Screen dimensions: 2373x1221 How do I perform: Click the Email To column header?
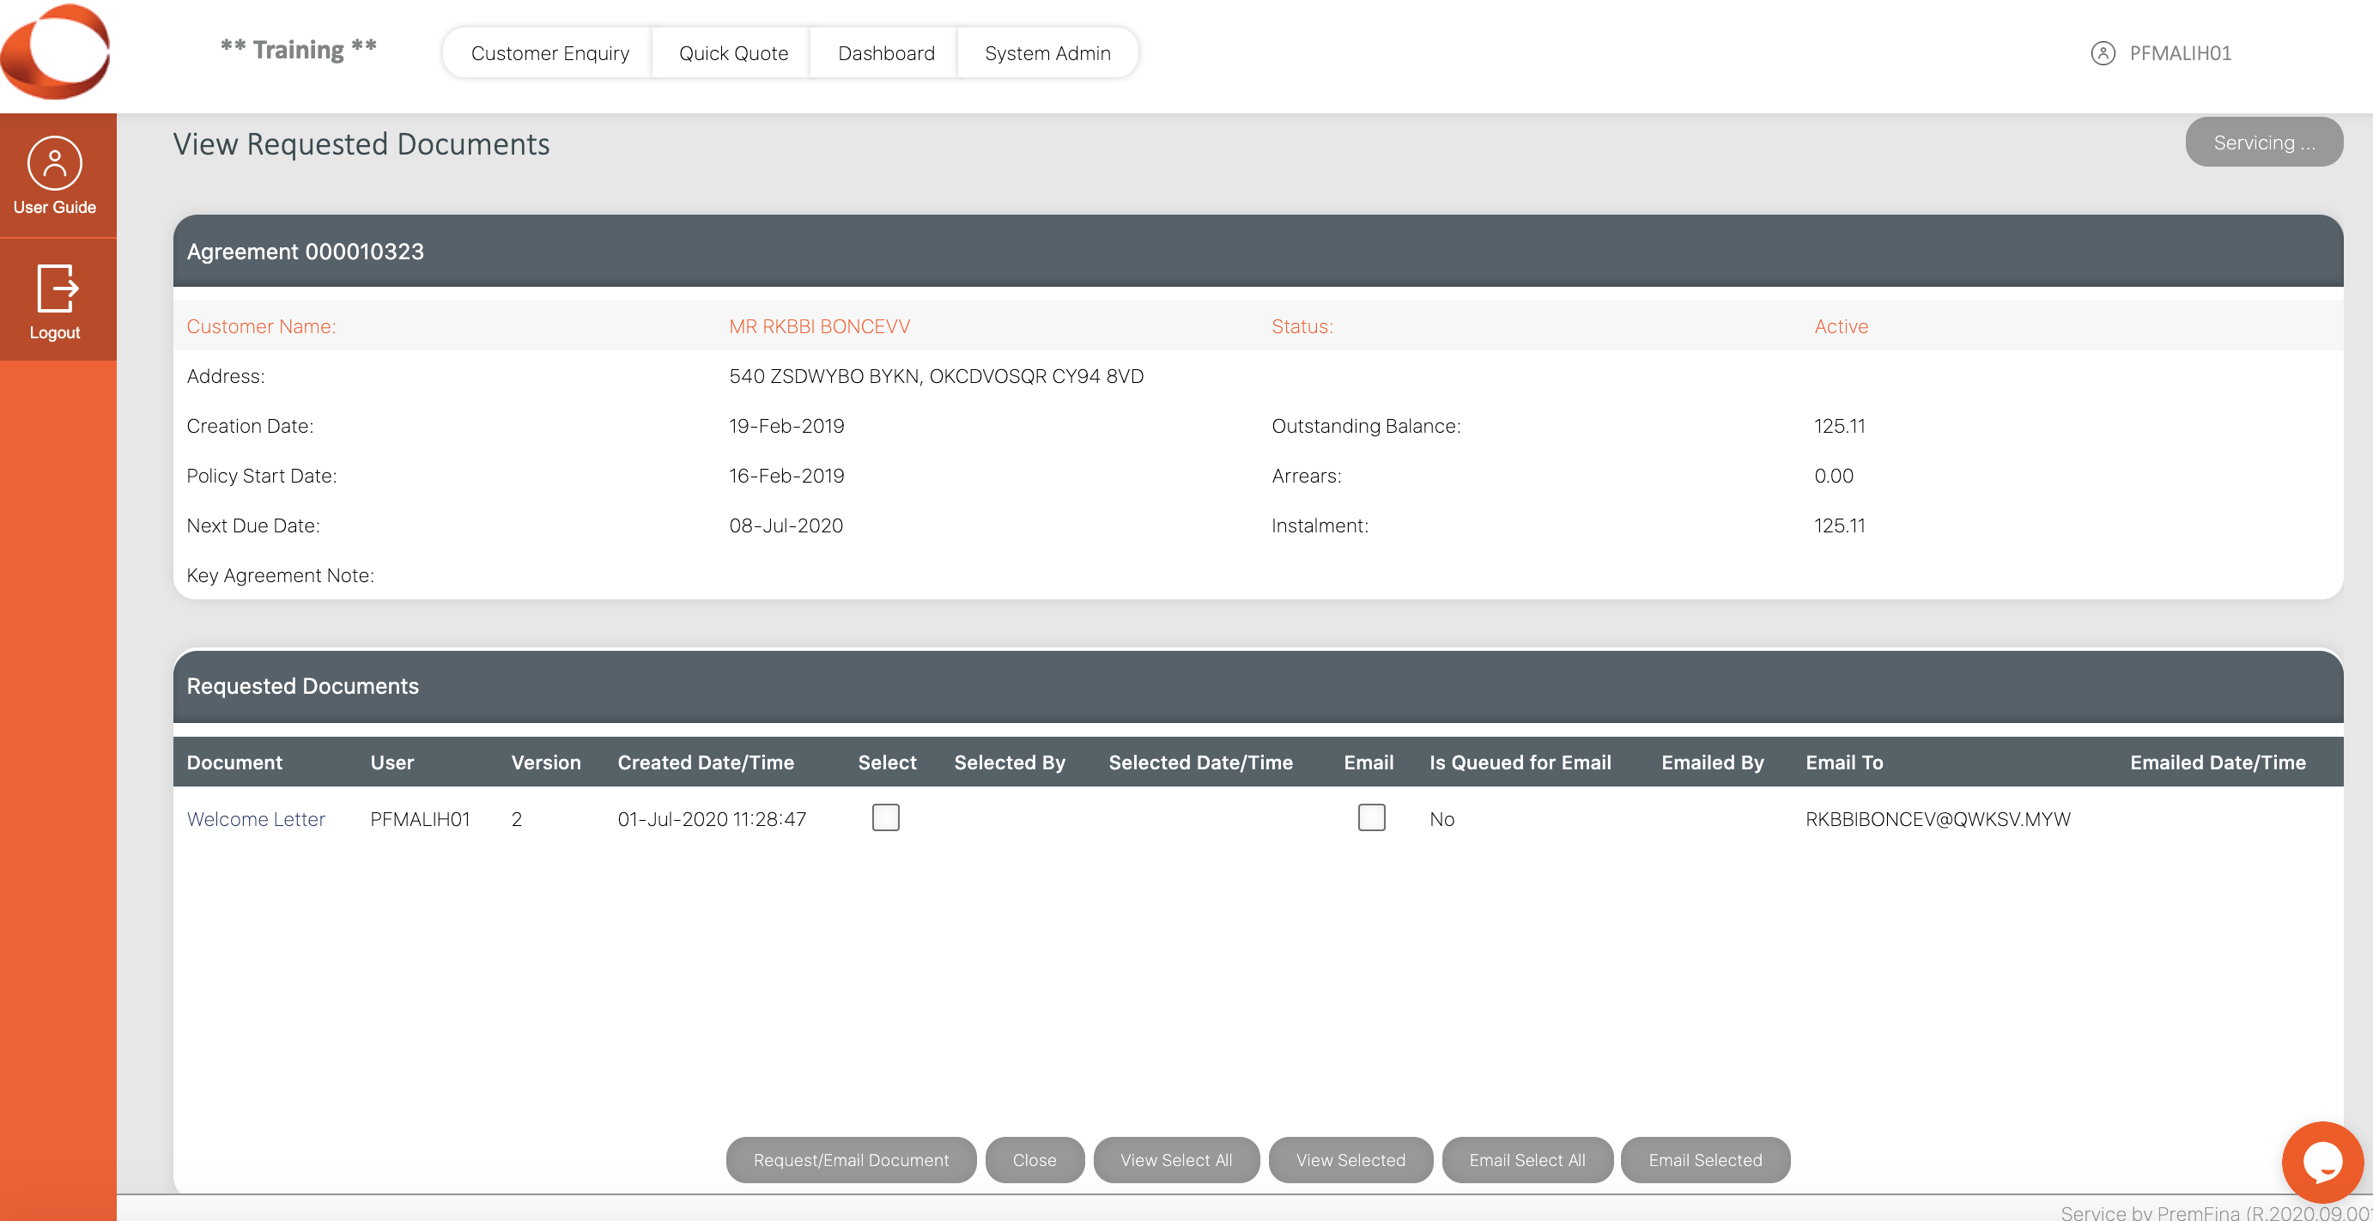1844,762
